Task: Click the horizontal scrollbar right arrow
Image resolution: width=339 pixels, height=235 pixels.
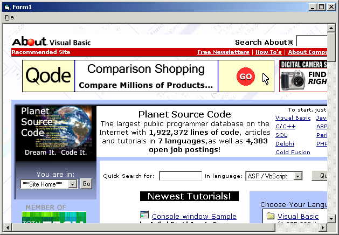Action: point(323,227)
